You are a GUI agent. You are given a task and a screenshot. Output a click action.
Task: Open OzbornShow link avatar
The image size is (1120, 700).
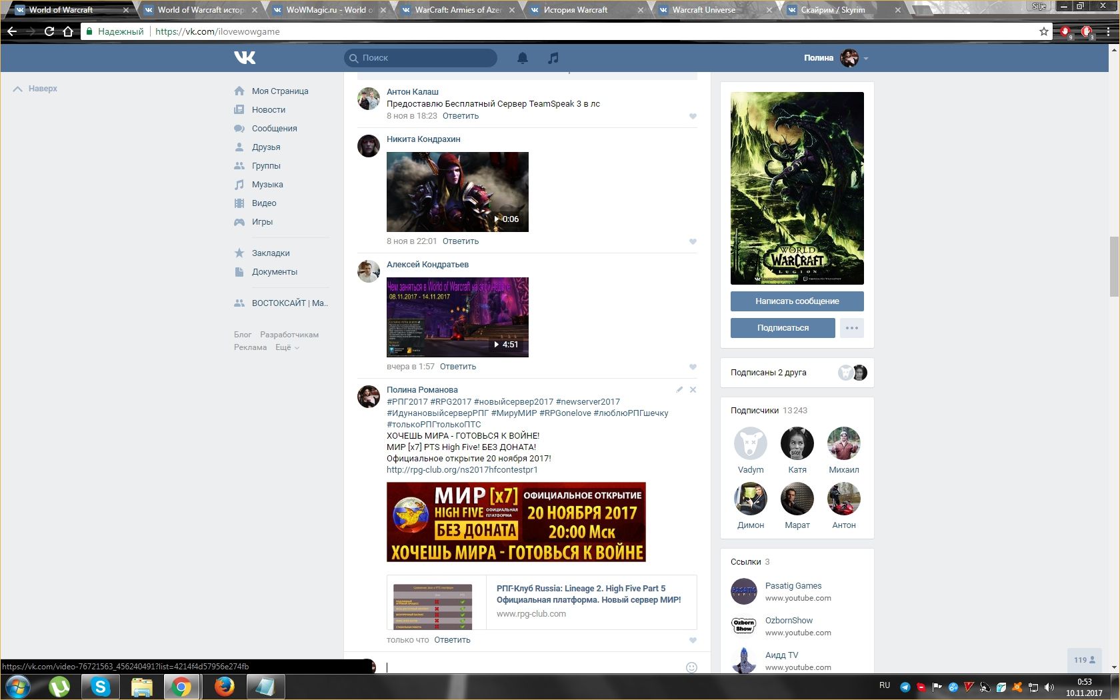(744, 626)
